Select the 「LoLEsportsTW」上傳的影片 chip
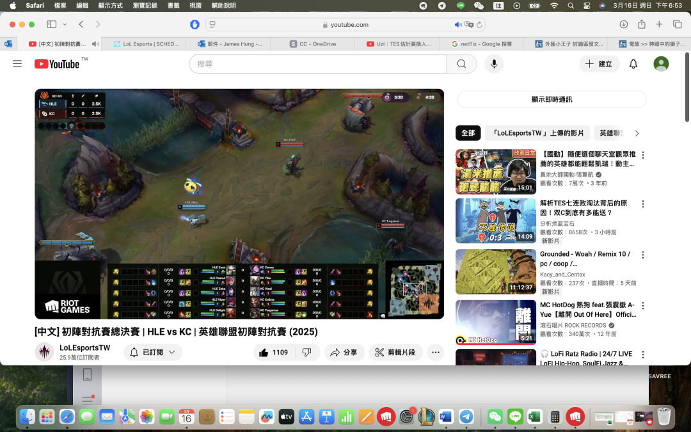 click(537, 132)
